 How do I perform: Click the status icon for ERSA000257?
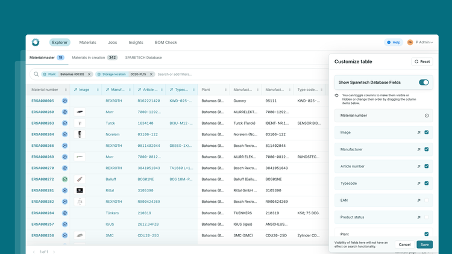[65, 225]
